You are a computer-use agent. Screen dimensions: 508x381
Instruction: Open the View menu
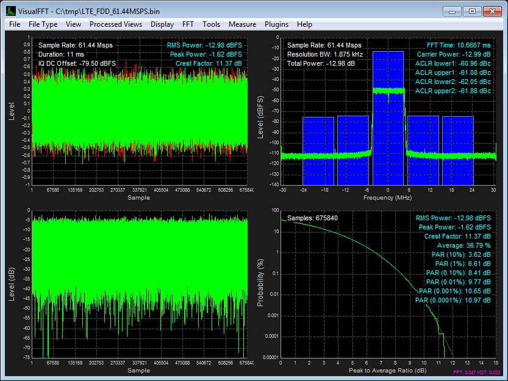(x=73, y=24)
